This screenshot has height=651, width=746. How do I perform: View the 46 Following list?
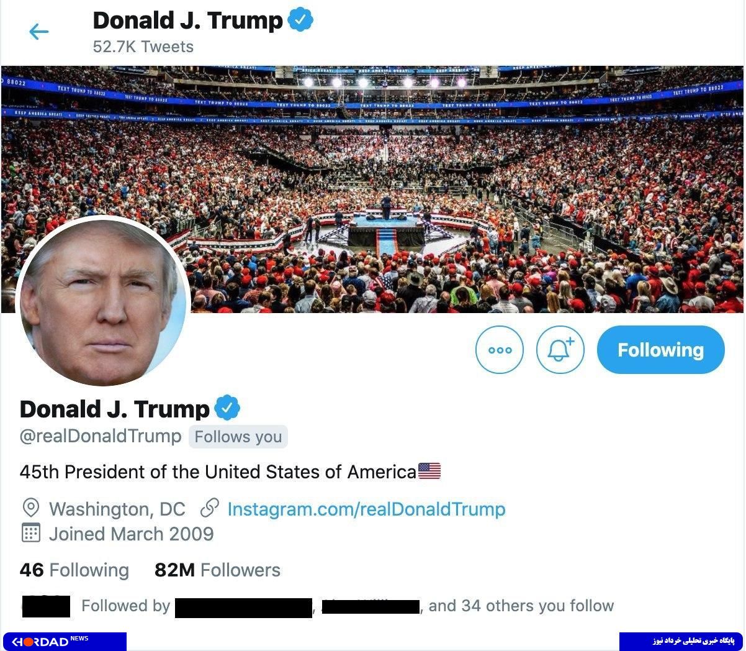coord(74,570)
